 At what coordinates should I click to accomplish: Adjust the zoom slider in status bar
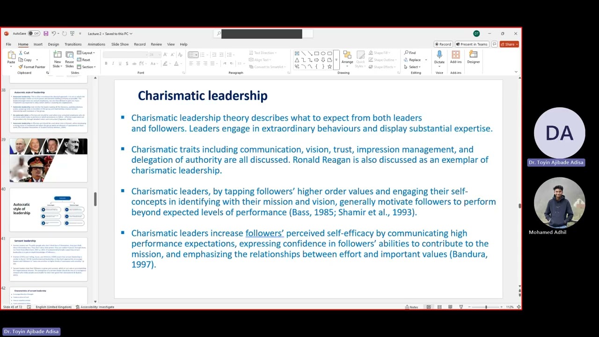(x=486, y=307)
